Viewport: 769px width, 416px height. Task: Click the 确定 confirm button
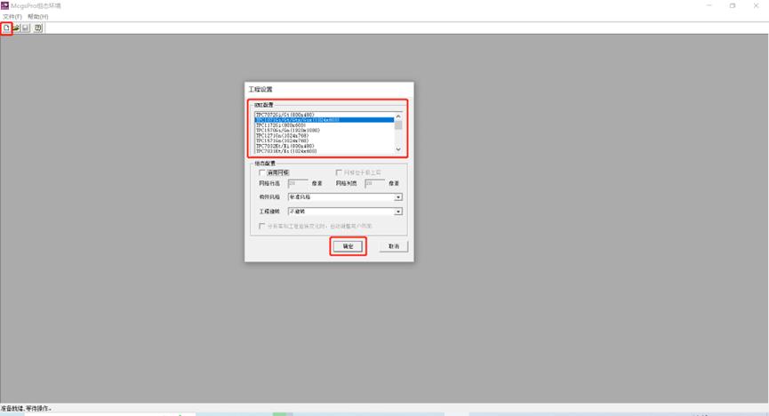click(x=348, y=246)
